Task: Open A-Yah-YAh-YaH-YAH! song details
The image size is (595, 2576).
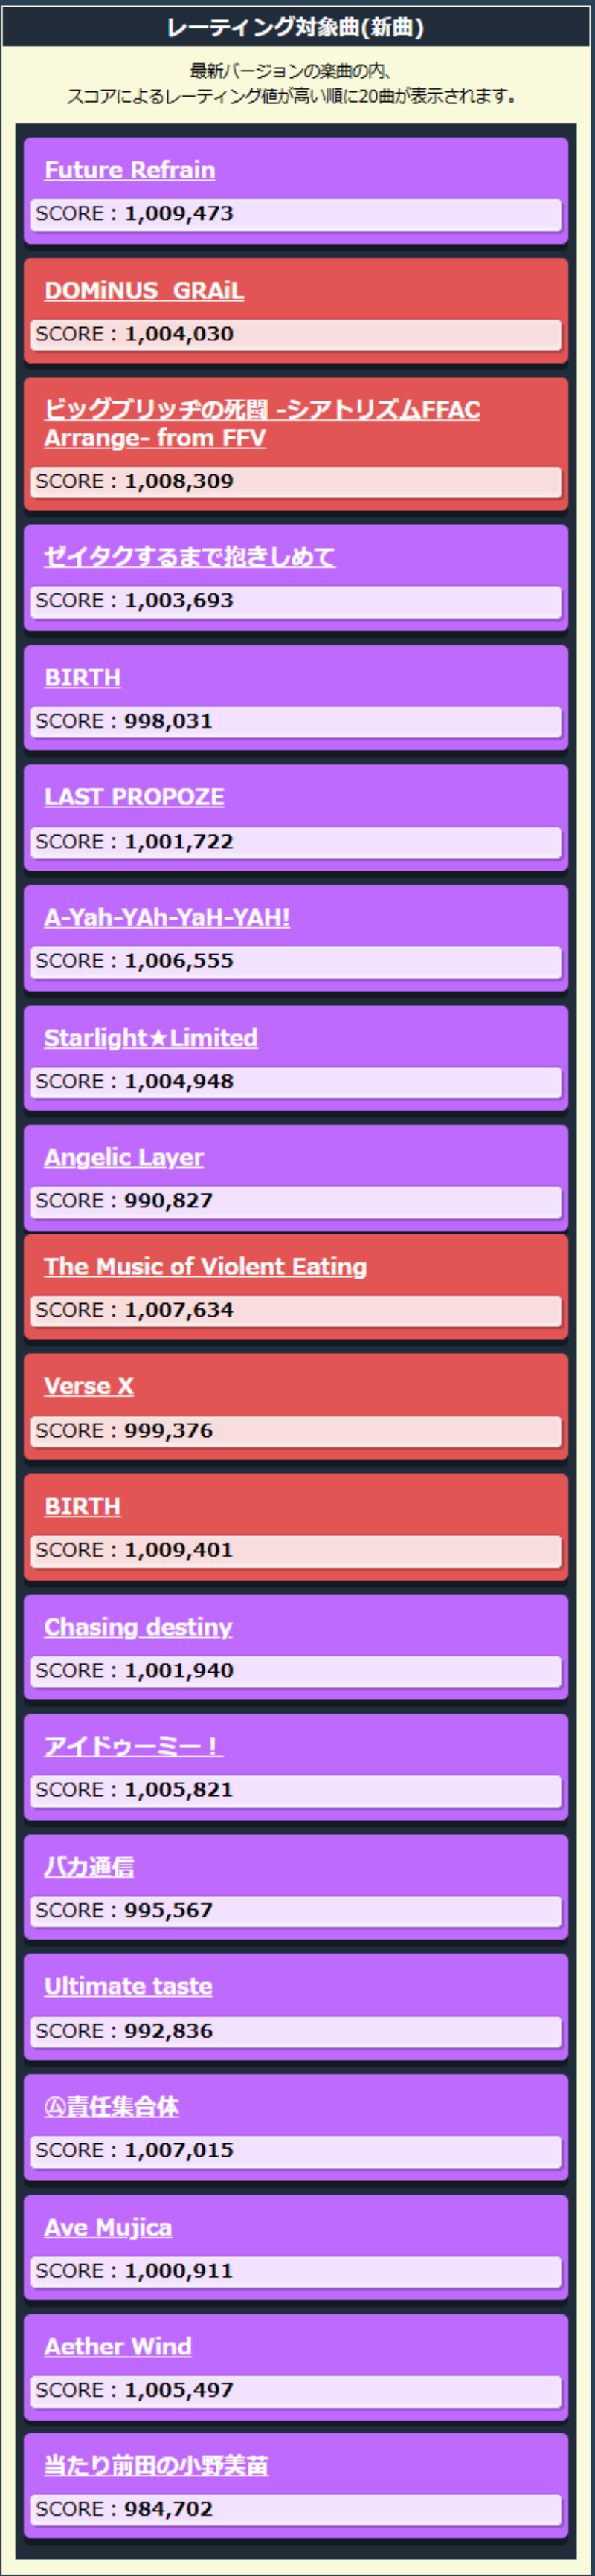Action: pyautogui.click(x=167, y=917)
